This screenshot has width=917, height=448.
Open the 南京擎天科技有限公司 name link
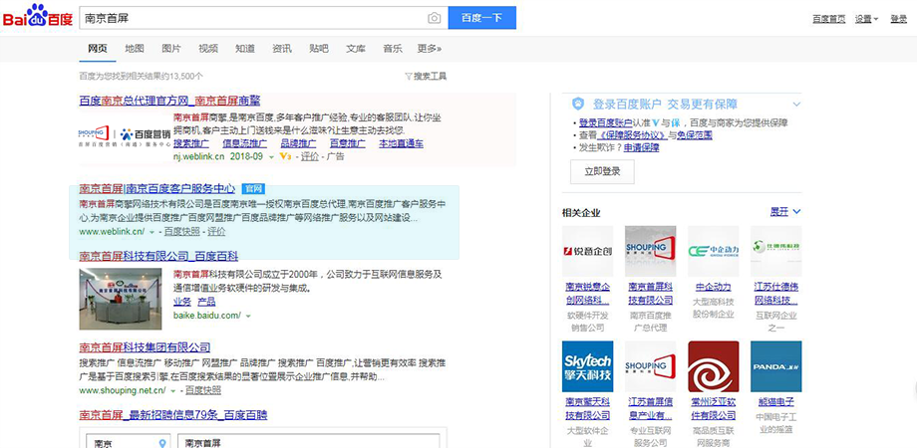(x=588, y=409)
